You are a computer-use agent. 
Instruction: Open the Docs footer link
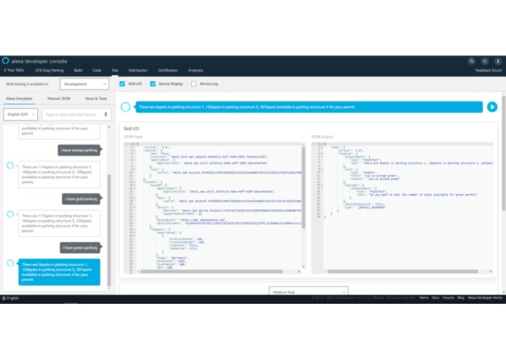[x=435, y=298]
